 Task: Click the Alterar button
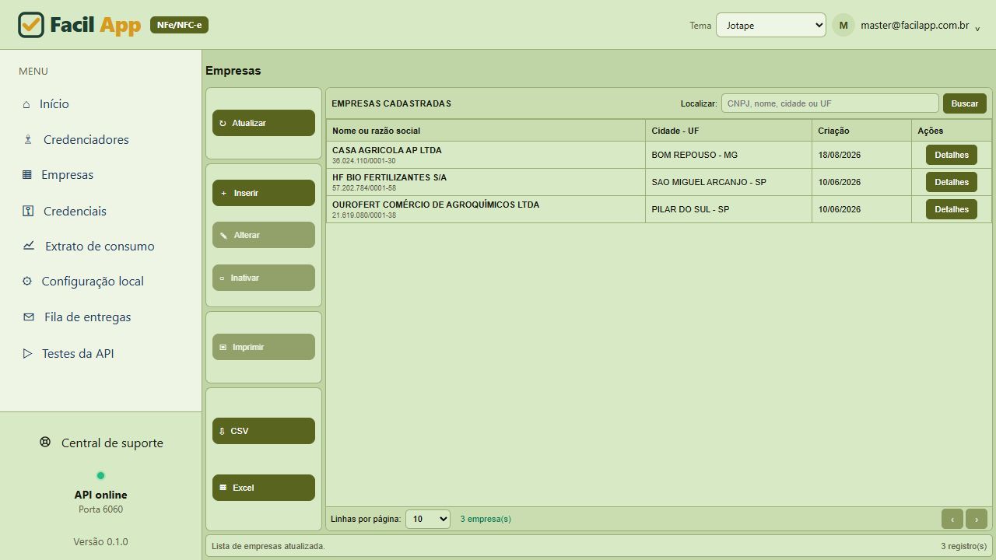point(264,235)
